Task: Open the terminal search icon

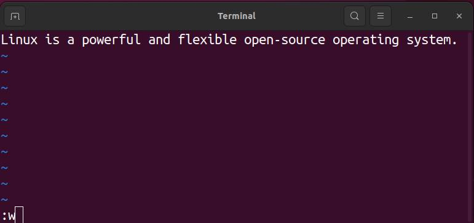Action: point(355,16)
